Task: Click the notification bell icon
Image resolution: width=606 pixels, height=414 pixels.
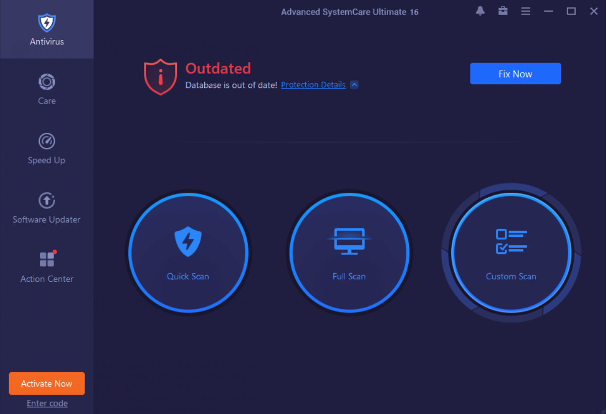Action: (x=480, y=11)
